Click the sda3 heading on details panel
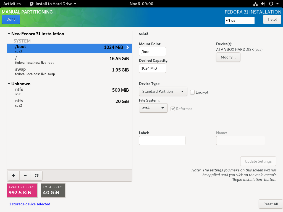This screenshot has width=283, height=212. coord(144,33)
